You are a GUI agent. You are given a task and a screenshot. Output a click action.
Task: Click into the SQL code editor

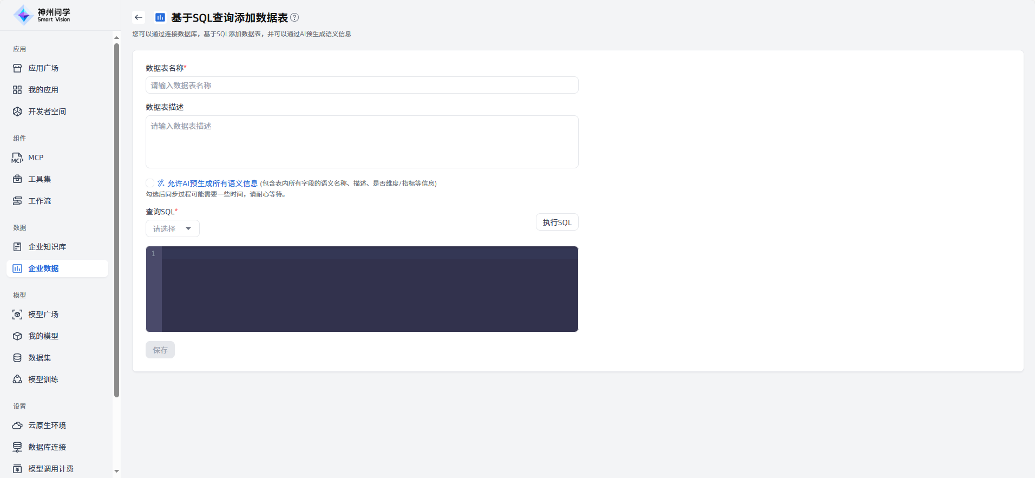point(369,289)
